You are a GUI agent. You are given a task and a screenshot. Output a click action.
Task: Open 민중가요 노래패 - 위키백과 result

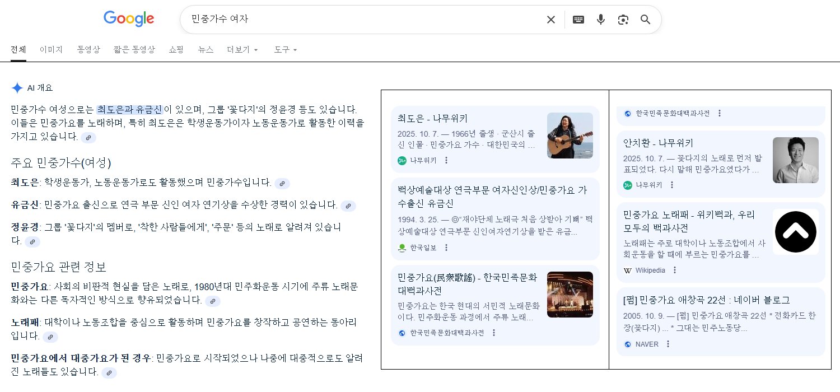point(689,221)
